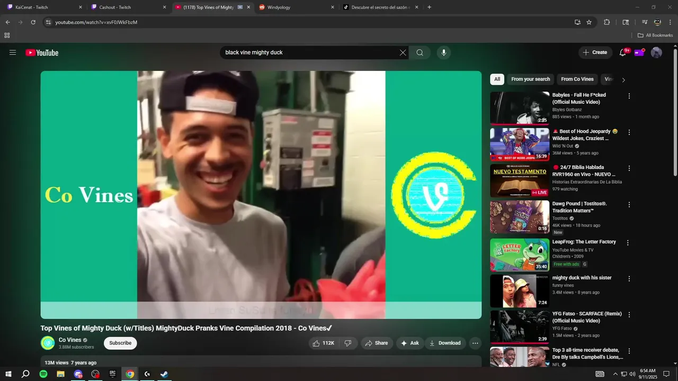This screenshot has width=678, height=381.
Task: Open the YouTube hamburger guide menu
Action: tap(13, 52)
